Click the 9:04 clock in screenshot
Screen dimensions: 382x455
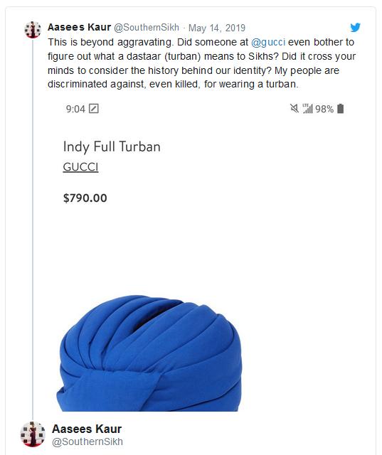75,109
